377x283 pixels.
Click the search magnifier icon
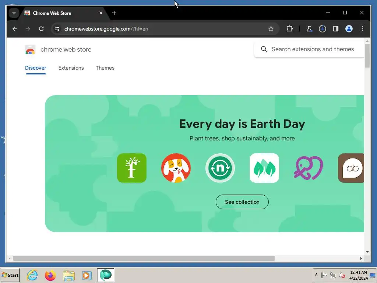[264, 49]
